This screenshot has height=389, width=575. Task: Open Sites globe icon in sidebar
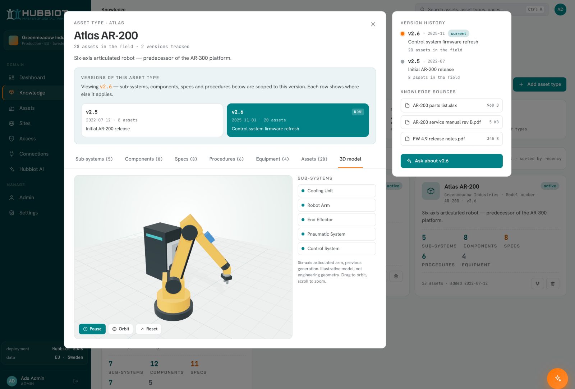point(11,123)
